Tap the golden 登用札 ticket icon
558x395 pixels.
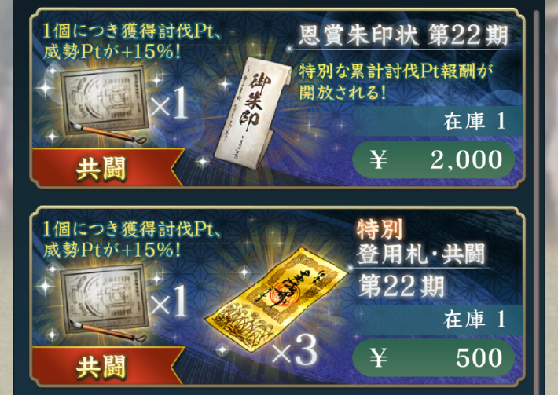pyautogui.click(x=277, y=299)
